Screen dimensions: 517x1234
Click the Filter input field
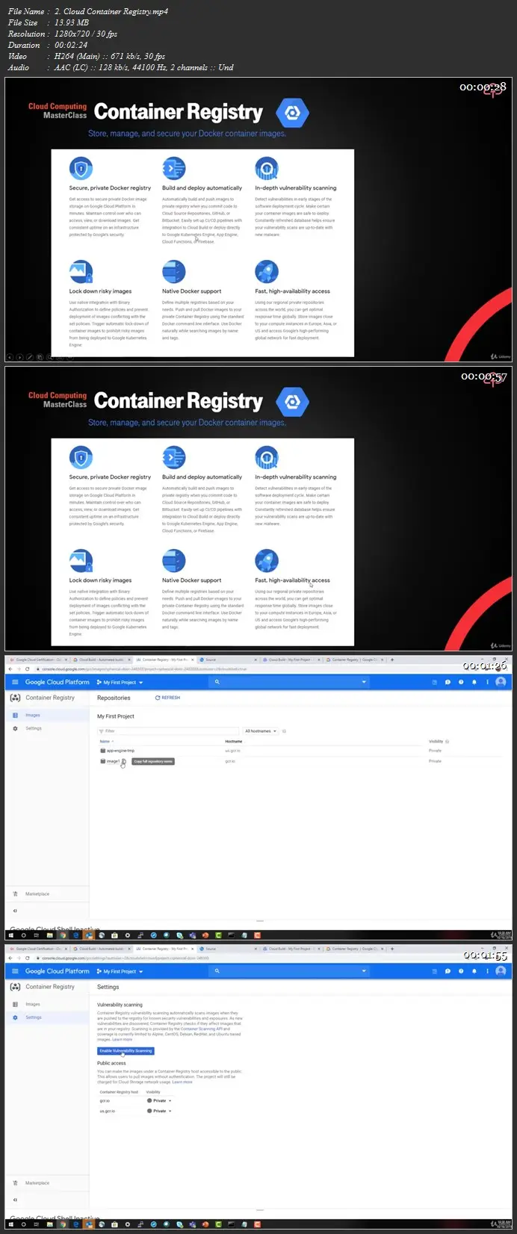pyautogui.click(x=169, y=731)
